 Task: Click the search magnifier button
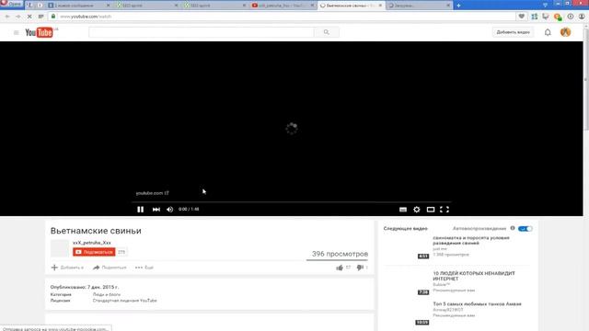[x=326, y=32]
